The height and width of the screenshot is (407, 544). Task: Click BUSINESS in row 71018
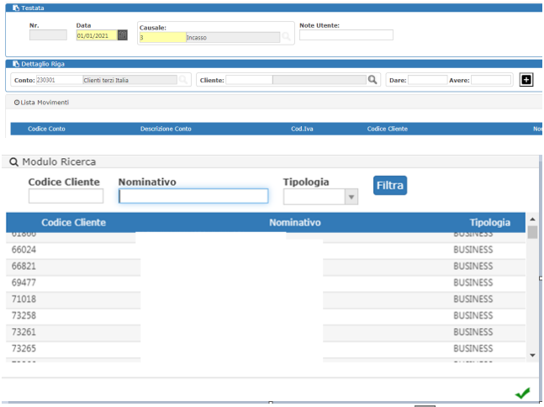473,299
